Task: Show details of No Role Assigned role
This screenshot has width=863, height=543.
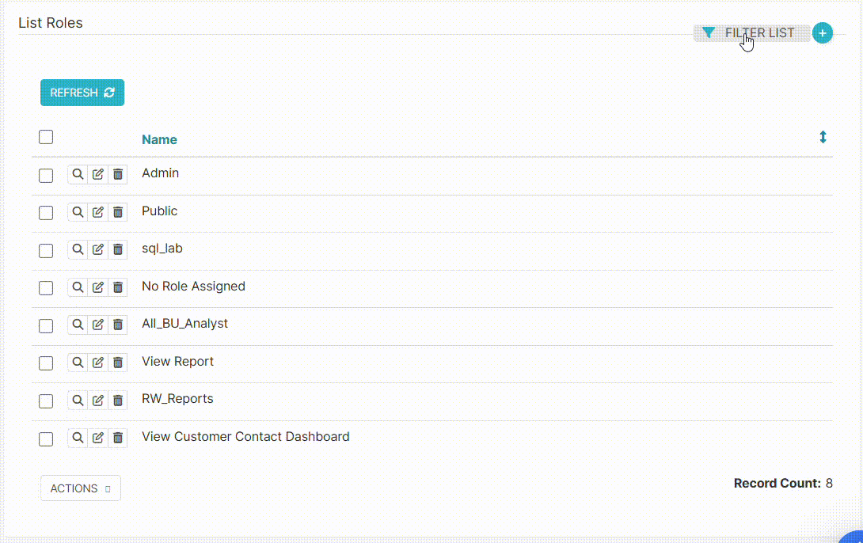Action: click(78, 287)
